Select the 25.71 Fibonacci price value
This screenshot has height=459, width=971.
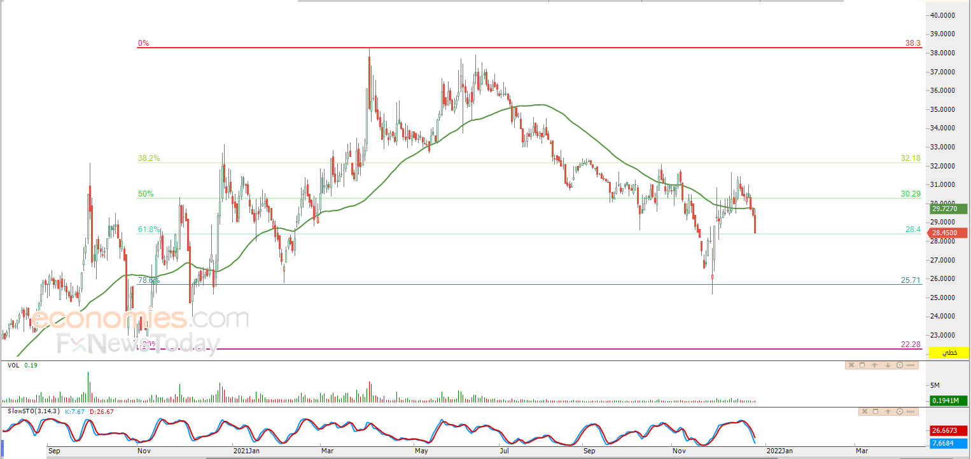911,280
